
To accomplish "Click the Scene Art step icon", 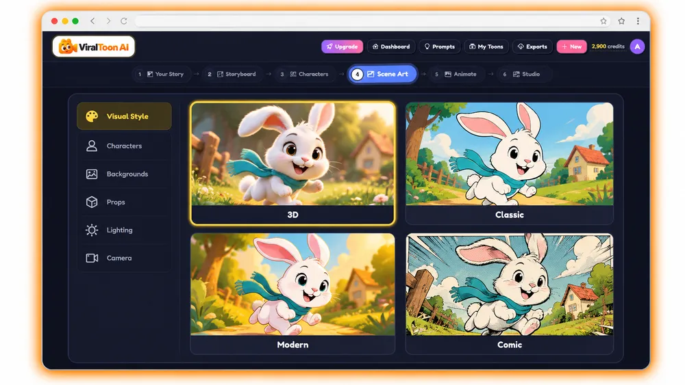I will coord(371,74).
